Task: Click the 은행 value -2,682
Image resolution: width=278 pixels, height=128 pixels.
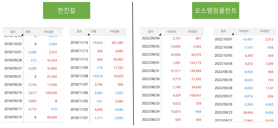Action: [x=98, y=93]
